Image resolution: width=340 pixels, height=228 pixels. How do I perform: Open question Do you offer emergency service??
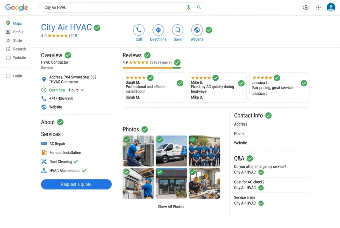coord(260,167)
